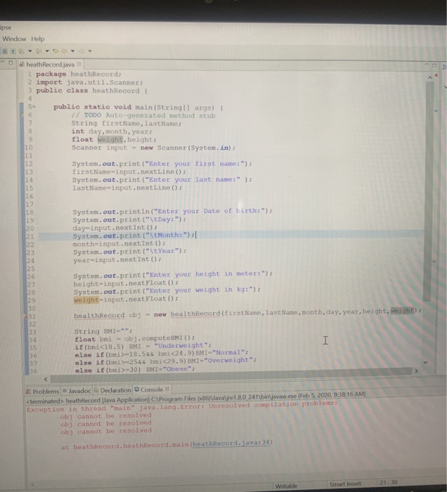Click highlighted 'weight' assignment on line 29
The image size is (447, 492).
[86, 299]
